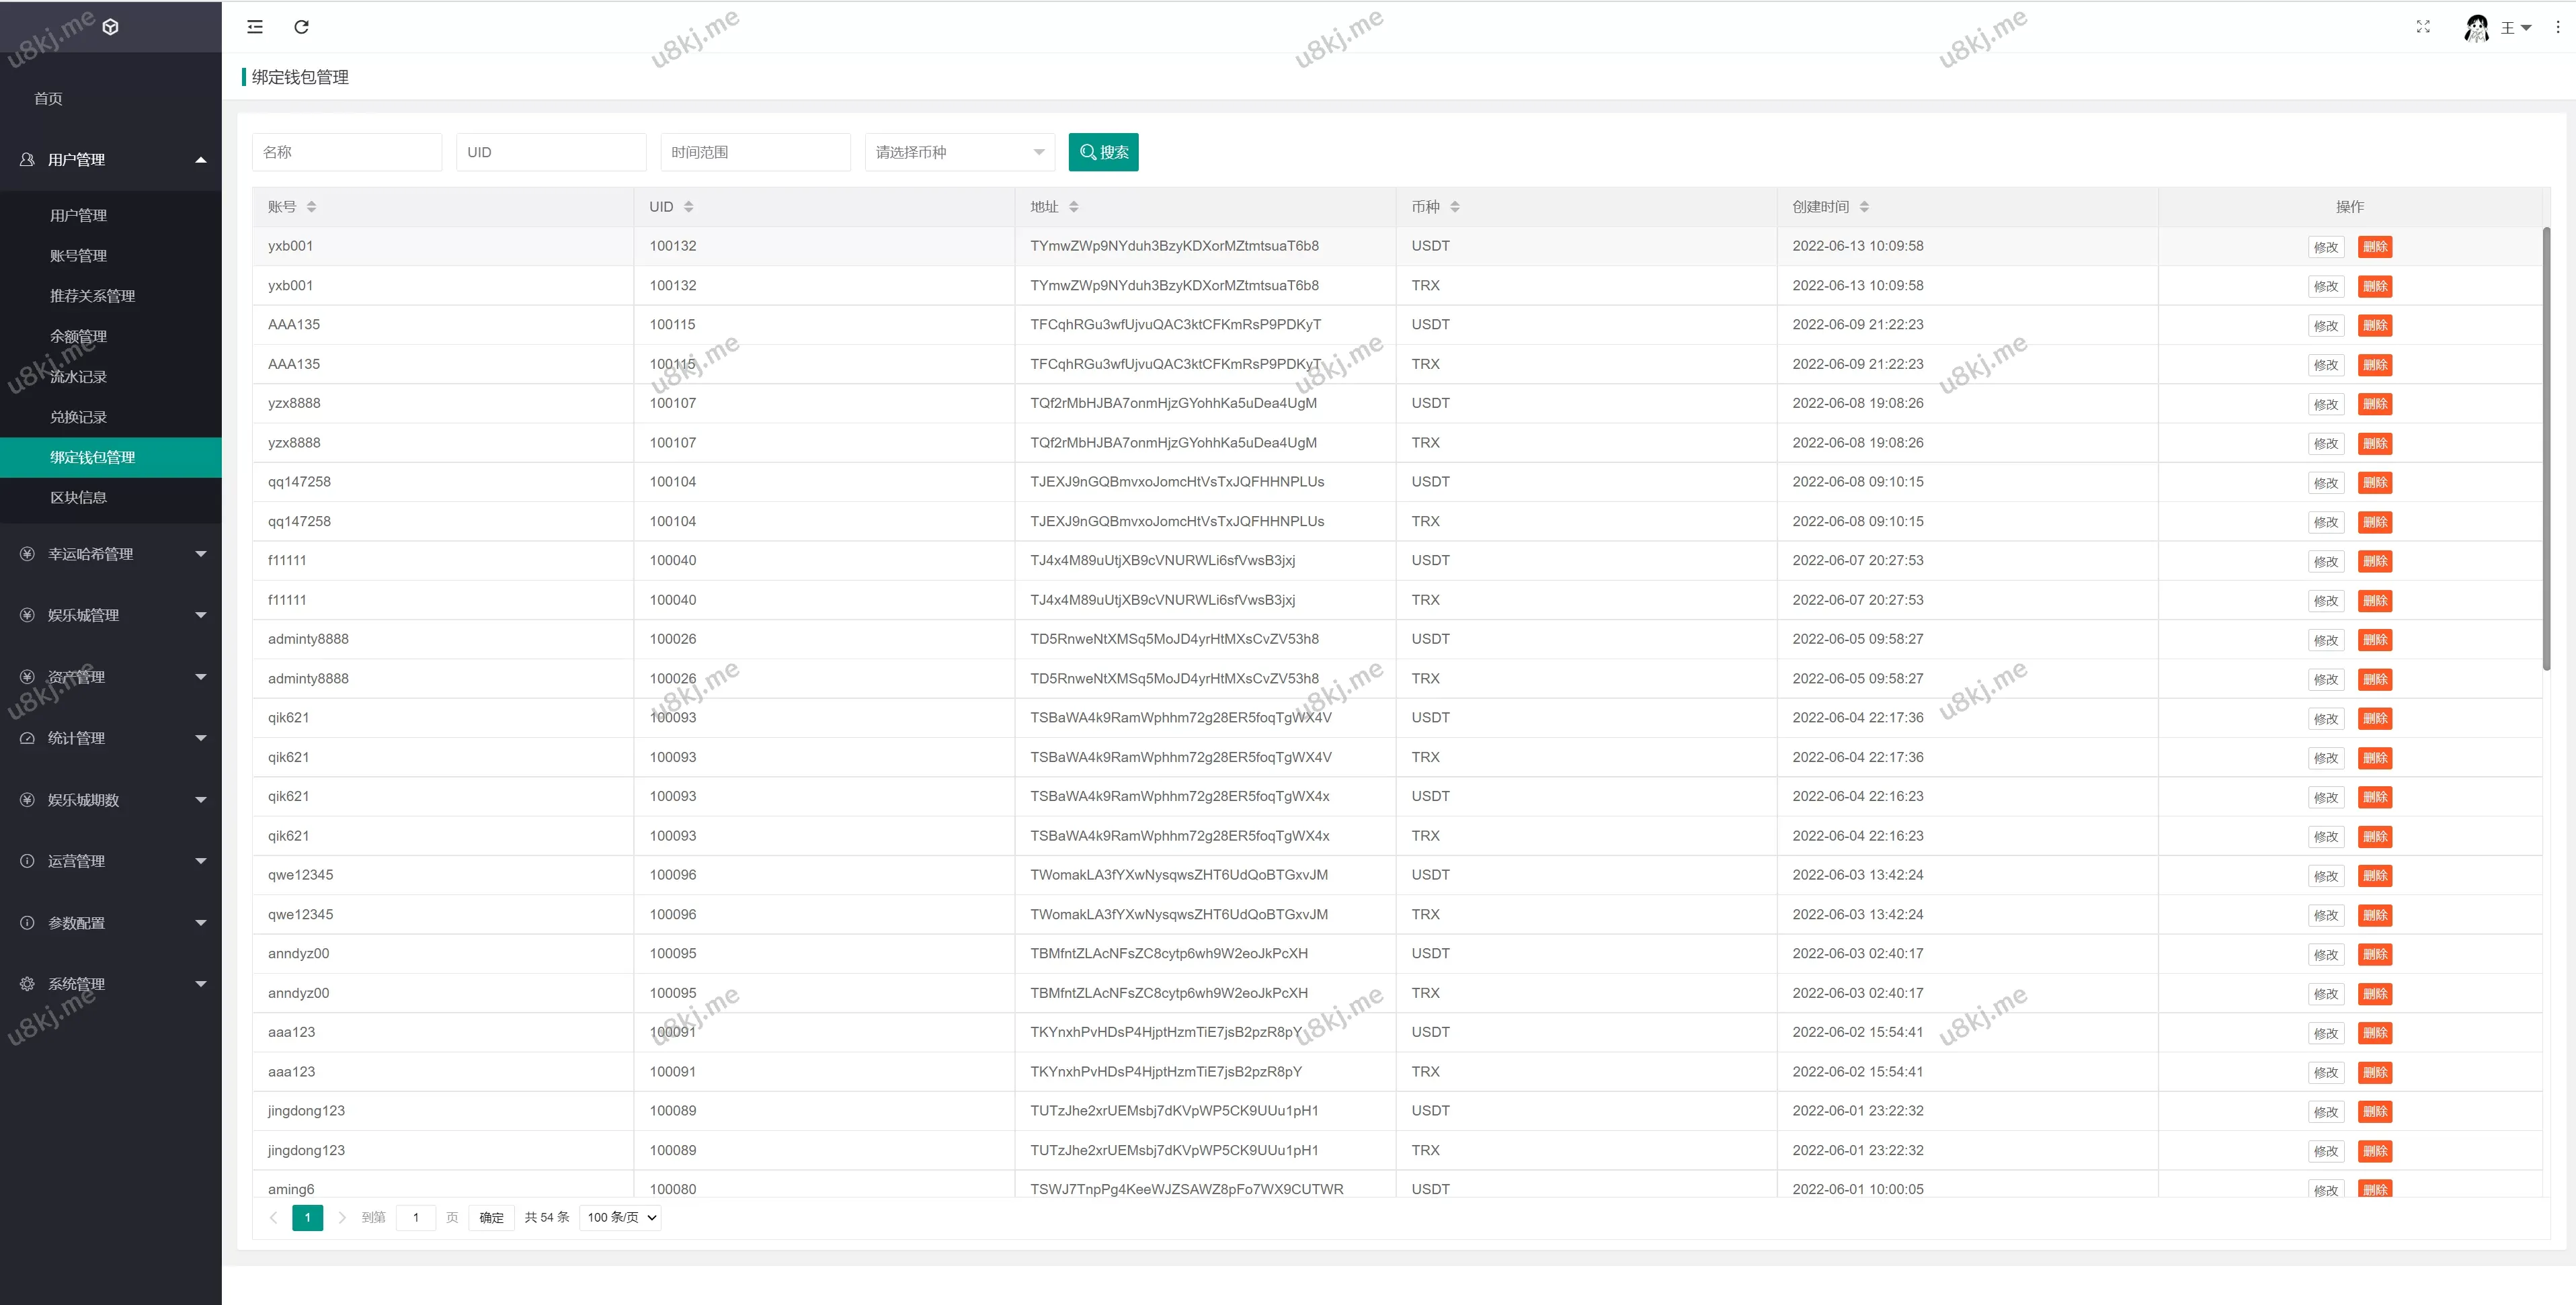2576x1305 pixels.
Task: Open the vertical three-dot more menu
Action: click(x=2557, y=27)
